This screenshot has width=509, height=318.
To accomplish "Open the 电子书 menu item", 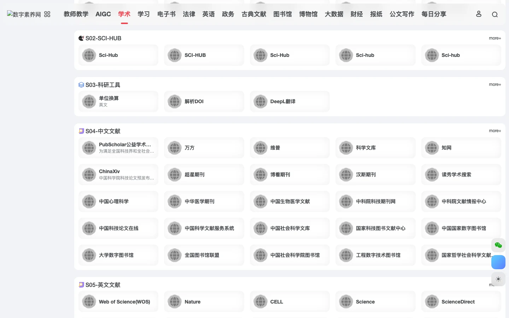I will (166, 14).
